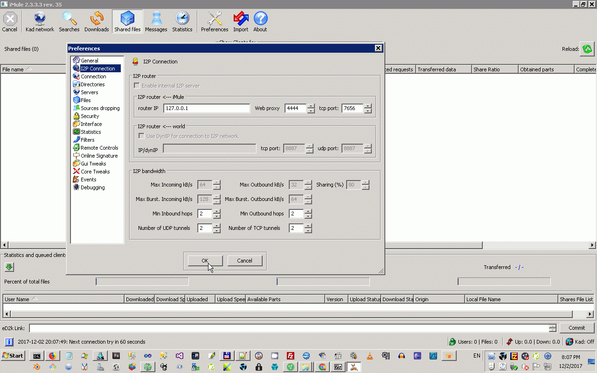Click the Web proxy port field
Image resolution: width=597 pixels, height=373 pixels.
click(x=295, y=108)
